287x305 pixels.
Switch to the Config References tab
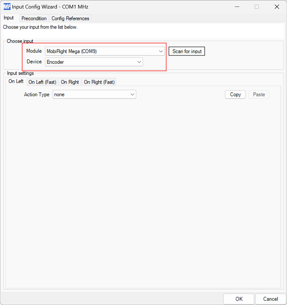[70, 18]
